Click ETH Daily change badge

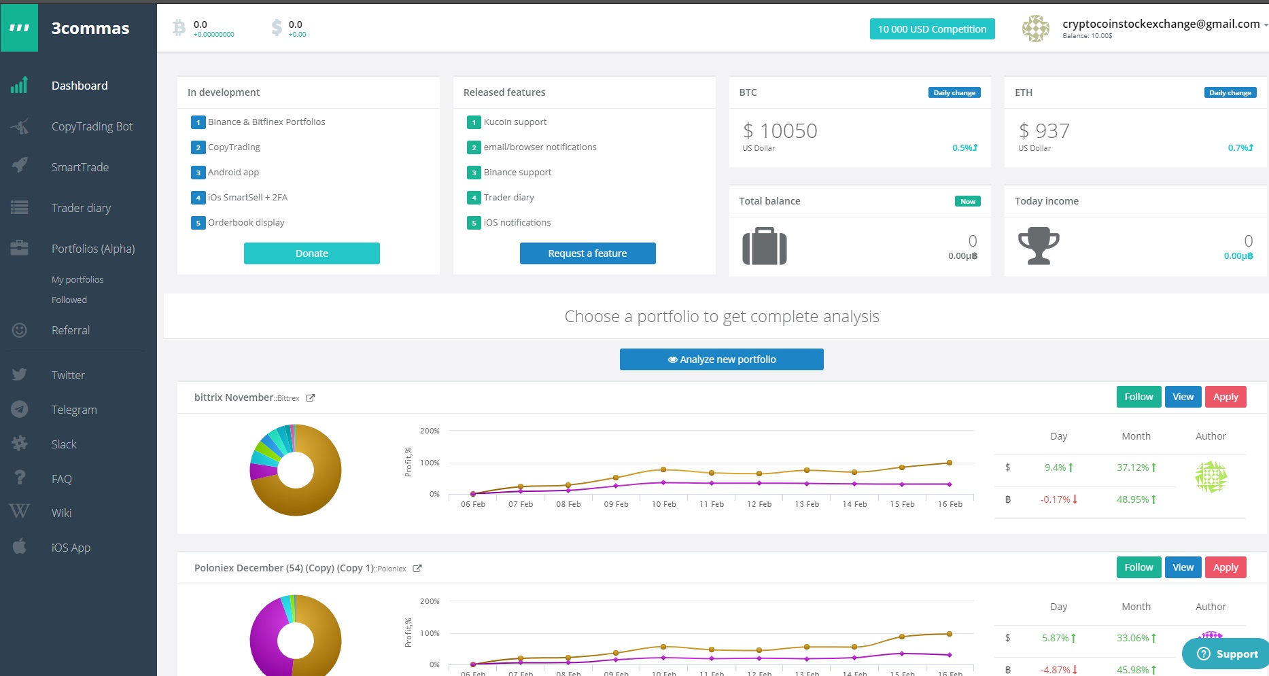1230,92
